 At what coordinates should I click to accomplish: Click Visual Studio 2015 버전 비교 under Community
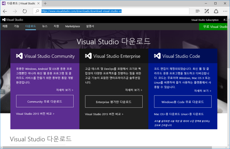[35, 114]
